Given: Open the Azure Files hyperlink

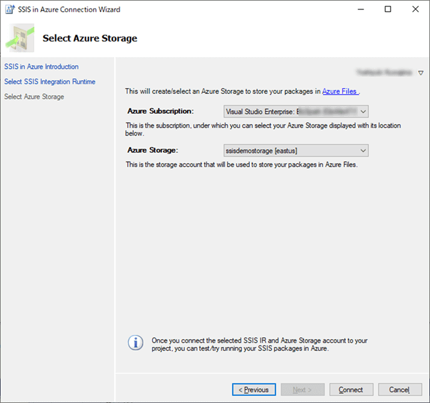Looking at the screenshot, I should point(340,91).
